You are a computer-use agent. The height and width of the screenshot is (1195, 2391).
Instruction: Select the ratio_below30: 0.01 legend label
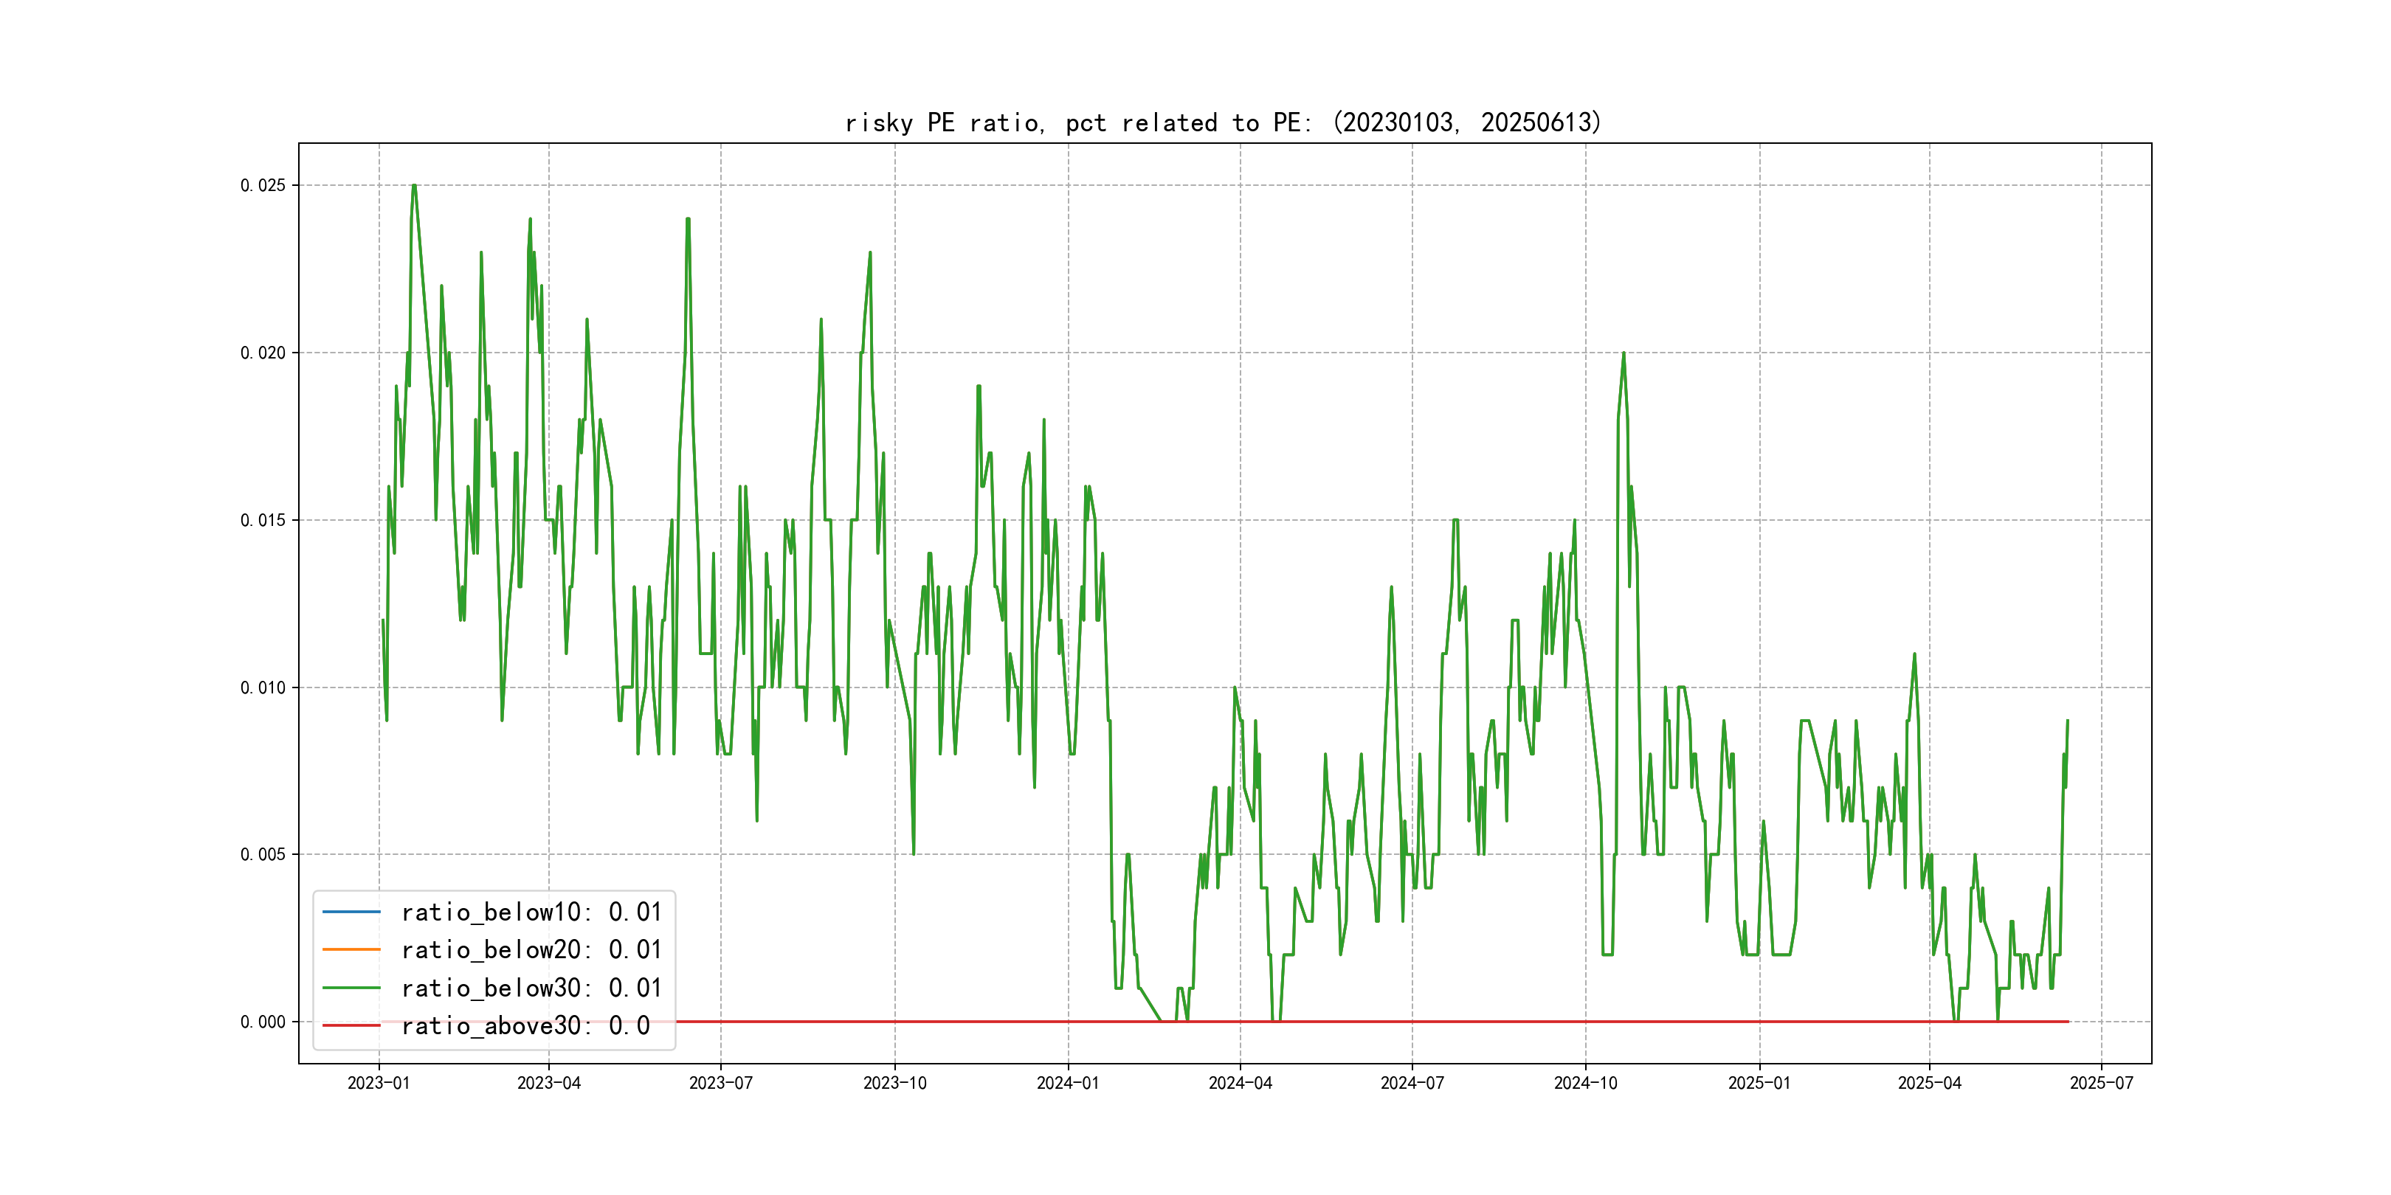(x=531, y=988)
